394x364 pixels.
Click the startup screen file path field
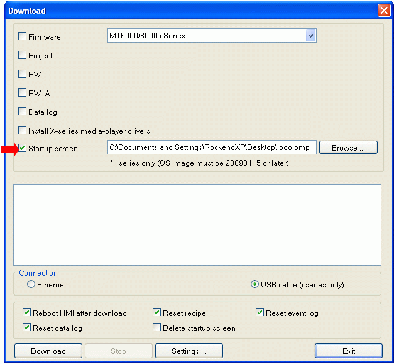pos(212,147)
